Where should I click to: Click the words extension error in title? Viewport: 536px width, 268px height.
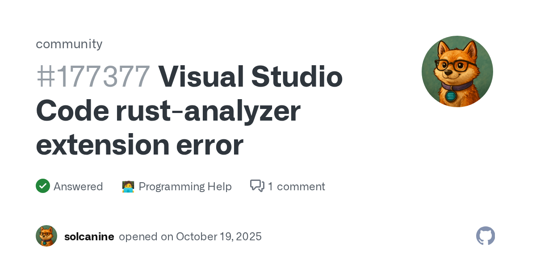pos(139,145)
